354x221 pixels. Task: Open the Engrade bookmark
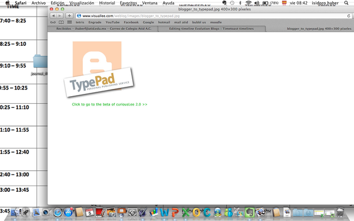[x=95, y=22]
